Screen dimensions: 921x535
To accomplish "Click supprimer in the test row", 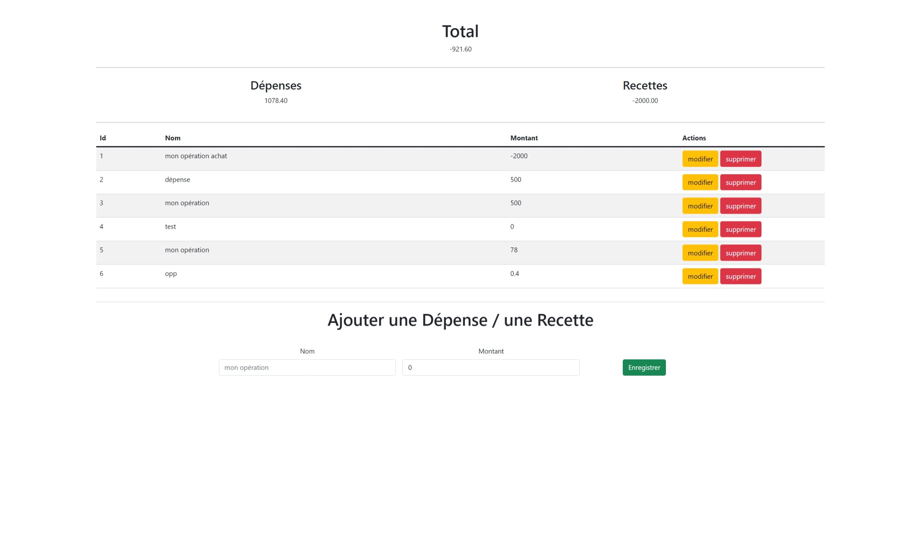I will [x=741, y=230].
